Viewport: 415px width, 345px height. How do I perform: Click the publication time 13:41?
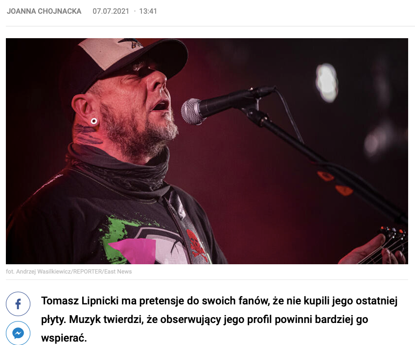click(148, 11)
